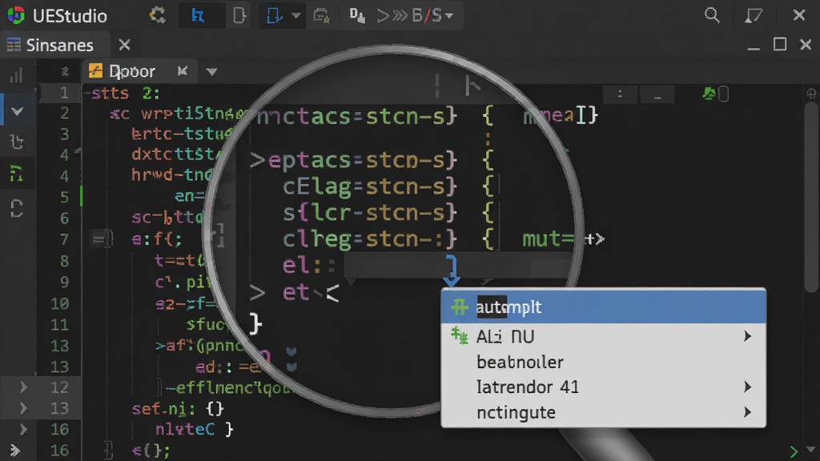Screen dimensions: 820x461
Task: Click 'mut=' text in the editor
Action: click(x=548, y=239)
